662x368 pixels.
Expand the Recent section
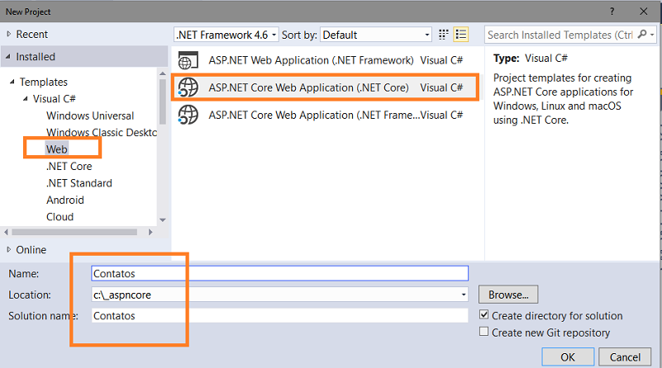(x=9, y=34)
